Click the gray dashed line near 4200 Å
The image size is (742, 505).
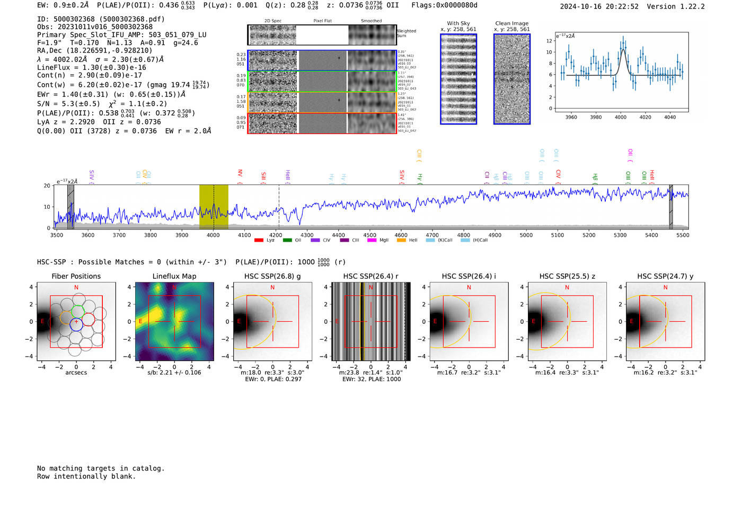click(279, 207)
